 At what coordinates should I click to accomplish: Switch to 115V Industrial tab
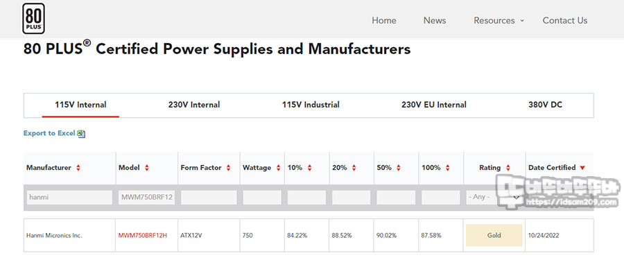click(x=311, y=105)
